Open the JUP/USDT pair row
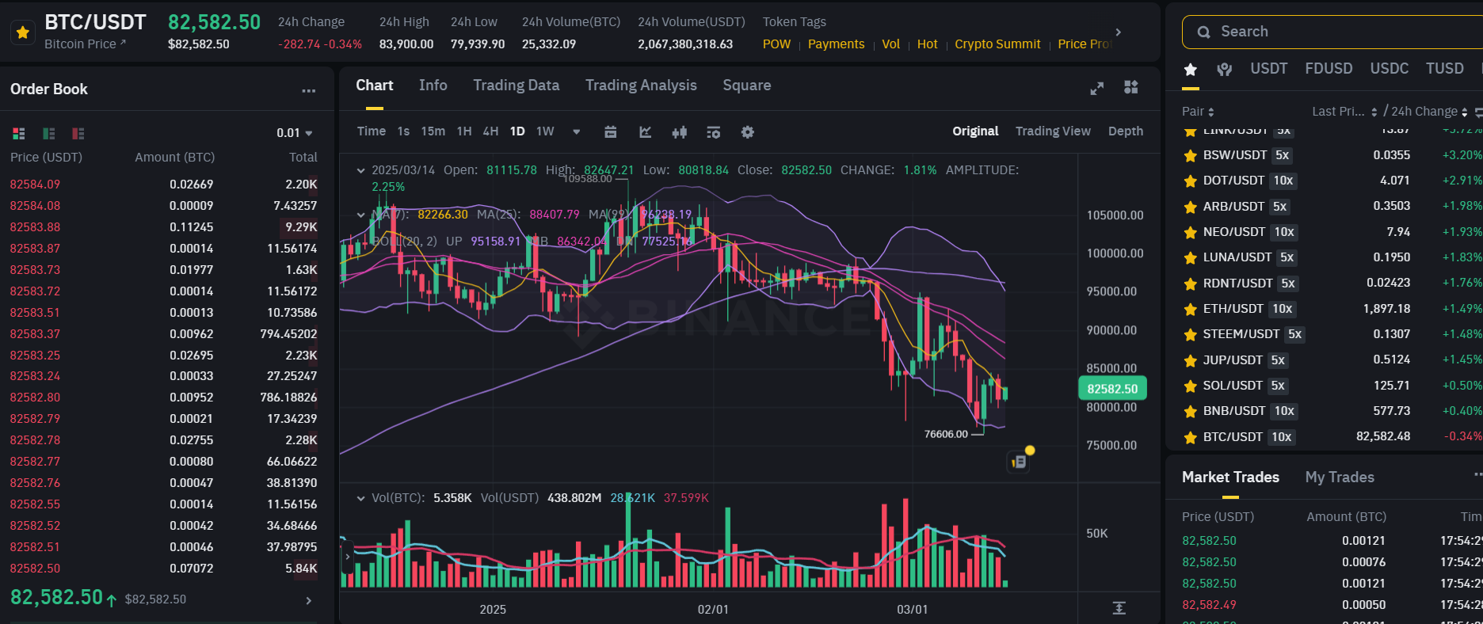The width and height of the screenshot is (1483, 624). point(1331,360)
